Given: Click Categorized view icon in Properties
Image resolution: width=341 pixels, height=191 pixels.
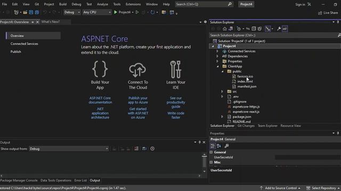Looking at the screenshot, I should [x=213, y=146].
